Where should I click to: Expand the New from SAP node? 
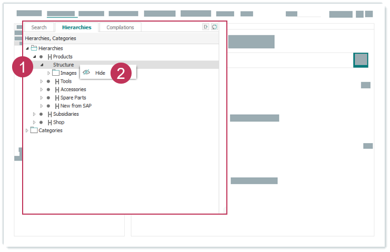coord(42,106)
